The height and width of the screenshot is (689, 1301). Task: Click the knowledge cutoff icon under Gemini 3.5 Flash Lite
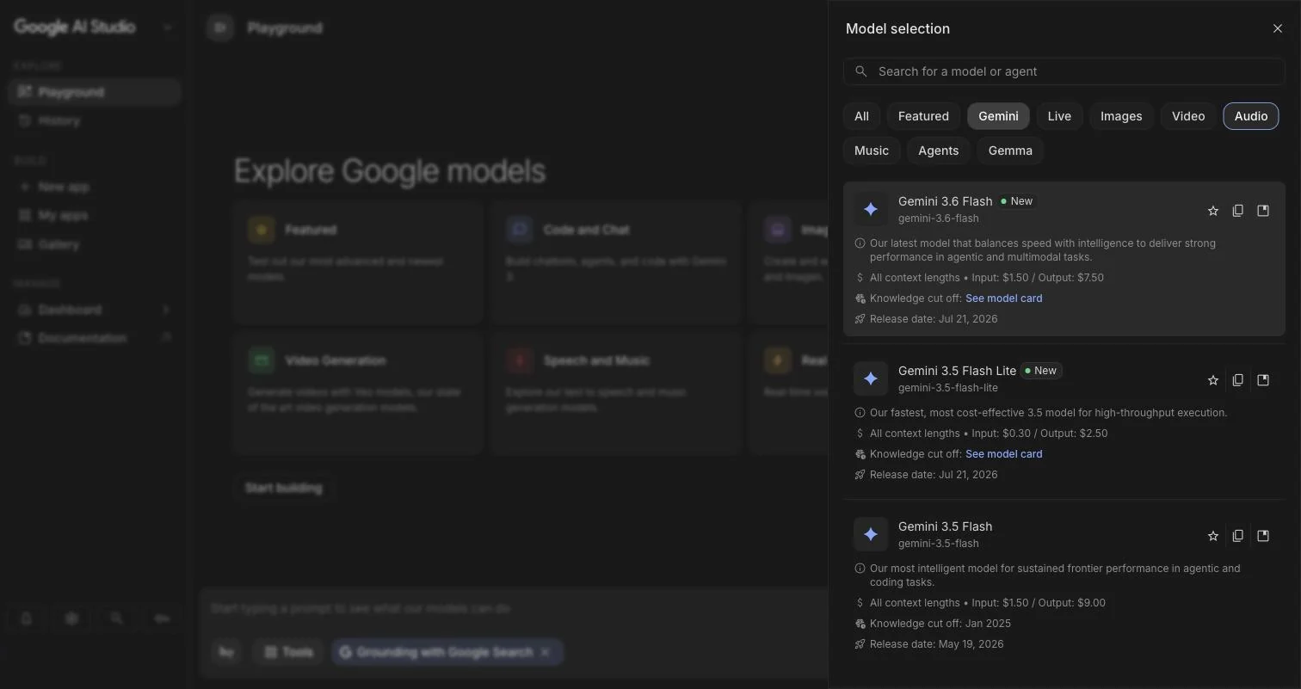860,454
